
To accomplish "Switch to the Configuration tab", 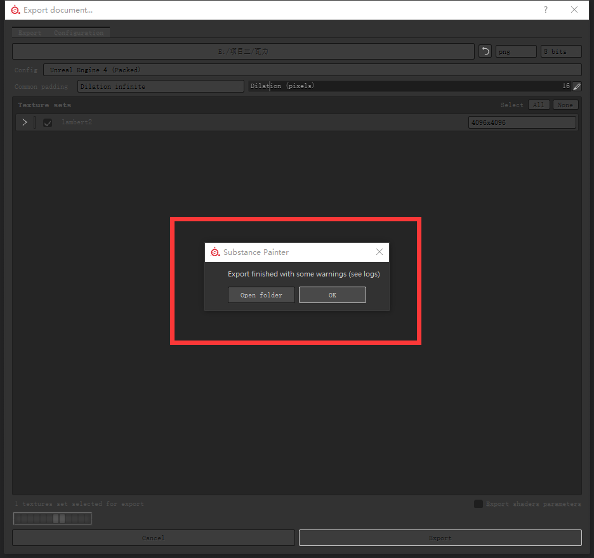I will [x=79, y=33].
